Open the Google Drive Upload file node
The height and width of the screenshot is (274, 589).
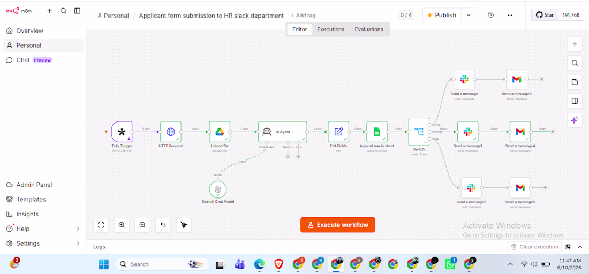click(x=220, y=132)
